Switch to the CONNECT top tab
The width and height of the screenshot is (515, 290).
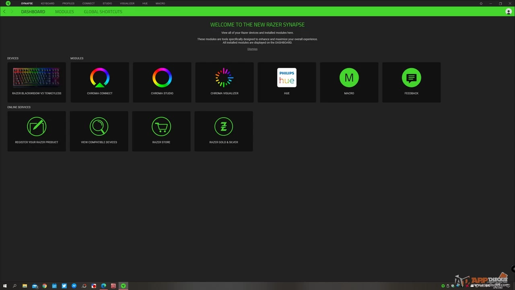pos(89,3)
